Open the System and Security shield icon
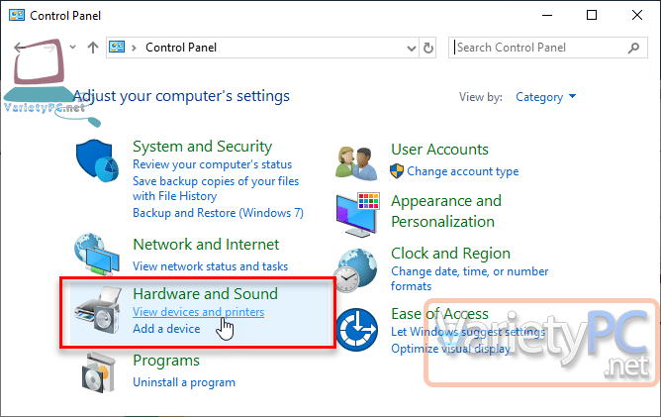The height and width of the screenshot is (417, 661). (97, 160)
